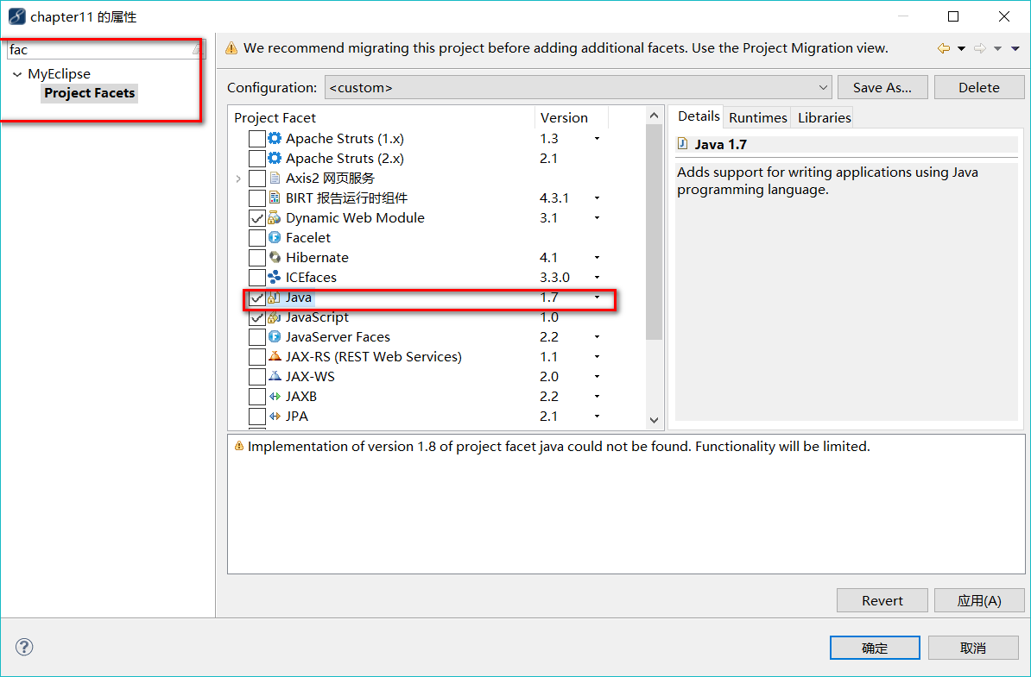Toggle the Dynamic Web Module checkbox
This screenshot has height=677, width=1031.
[257, 218]
